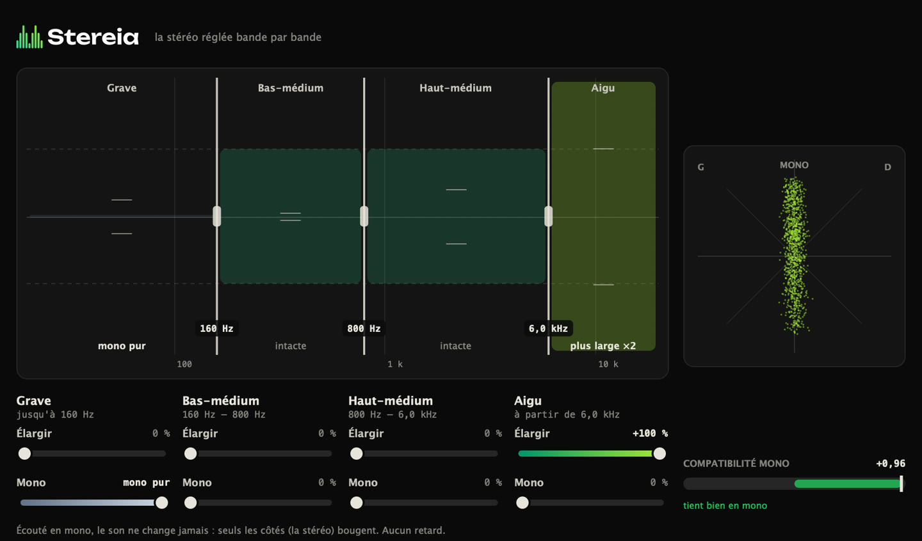Click the '160 Hz — 800 Hz' range text
The image size is (922, 541).
[224, 414]
